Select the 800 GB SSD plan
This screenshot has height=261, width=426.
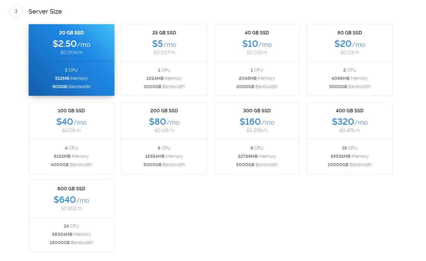[x=71, y=216]
